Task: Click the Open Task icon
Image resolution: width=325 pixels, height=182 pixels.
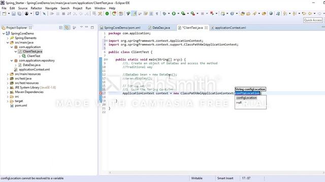Action: 248,14
